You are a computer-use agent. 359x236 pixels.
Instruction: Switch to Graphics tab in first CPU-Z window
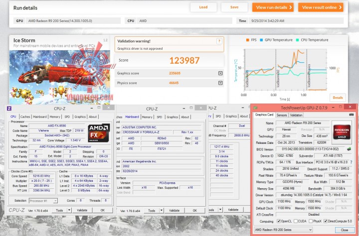click(80, 117)
